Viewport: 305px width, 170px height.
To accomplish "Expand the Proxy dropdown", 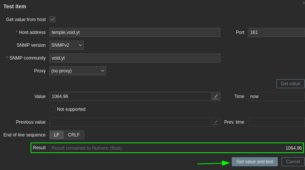I will [78, 71].
